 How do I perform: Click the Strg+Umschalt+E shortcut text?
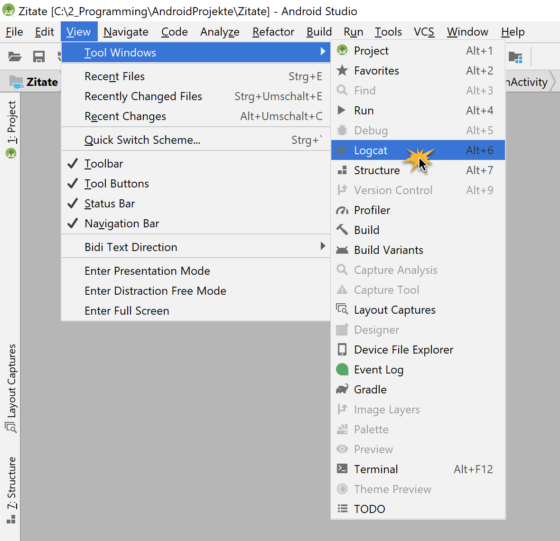[279, 96]
